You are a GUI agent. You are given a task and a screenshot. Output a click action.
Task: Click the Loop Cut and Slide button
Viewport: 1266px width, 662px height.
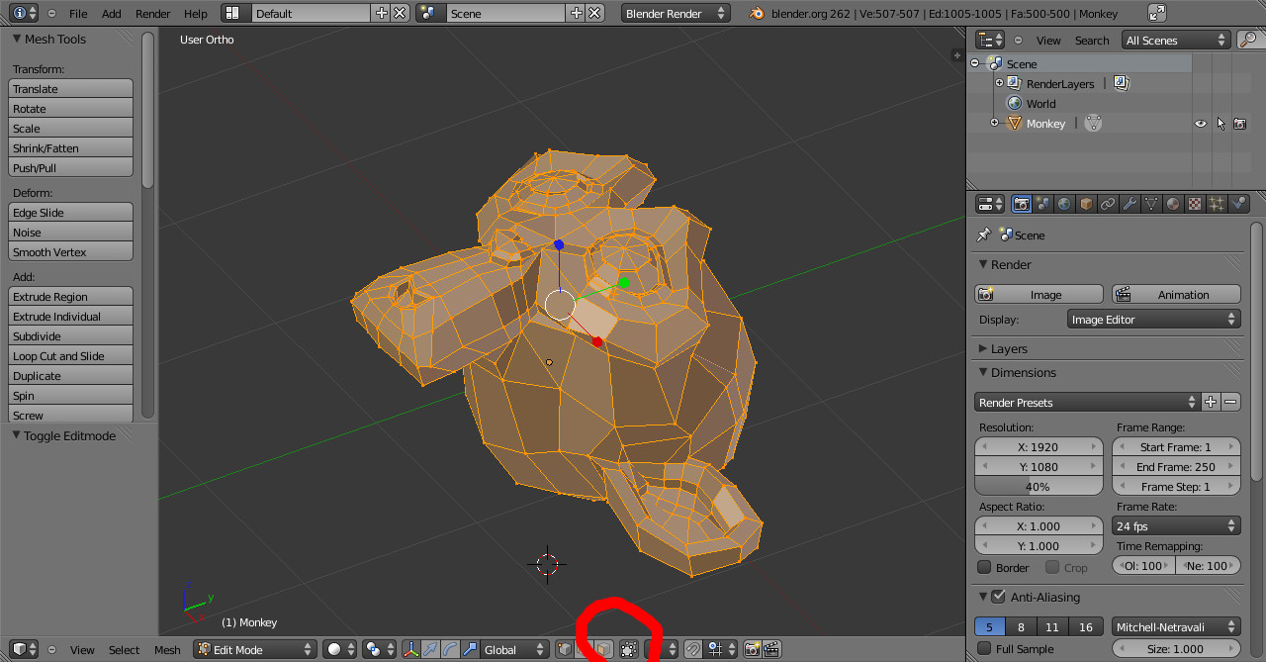coord(70,355)
